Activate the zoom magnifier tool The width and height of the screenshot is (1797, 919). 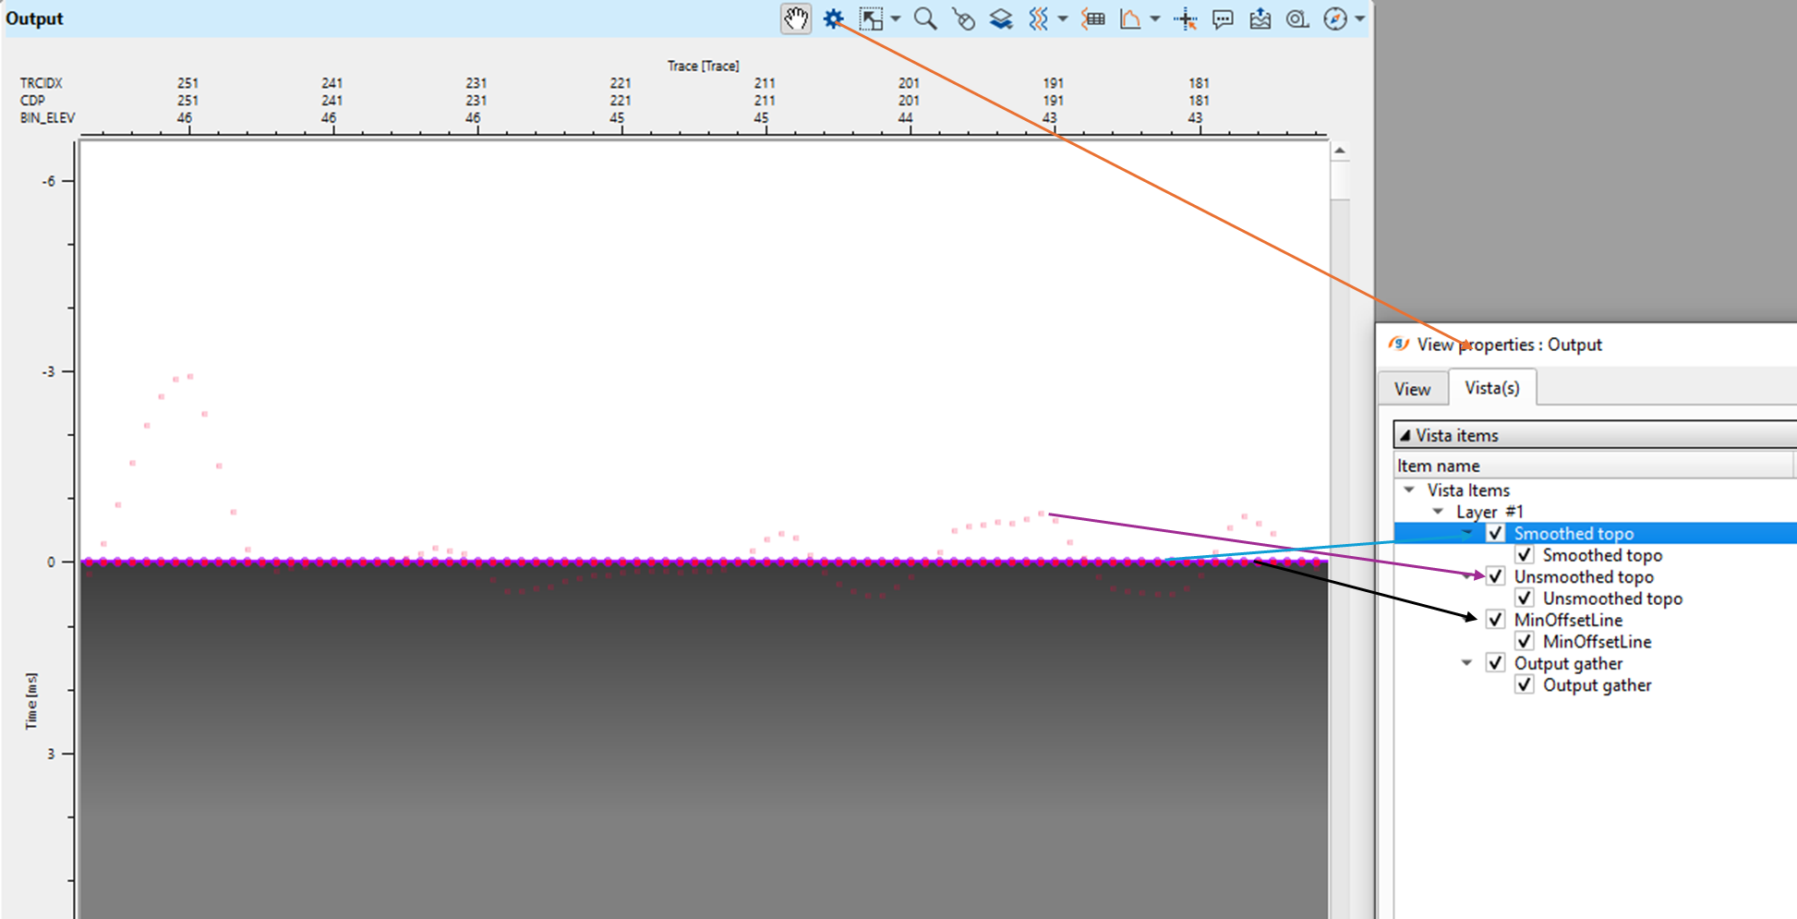[x=924, y=18]
